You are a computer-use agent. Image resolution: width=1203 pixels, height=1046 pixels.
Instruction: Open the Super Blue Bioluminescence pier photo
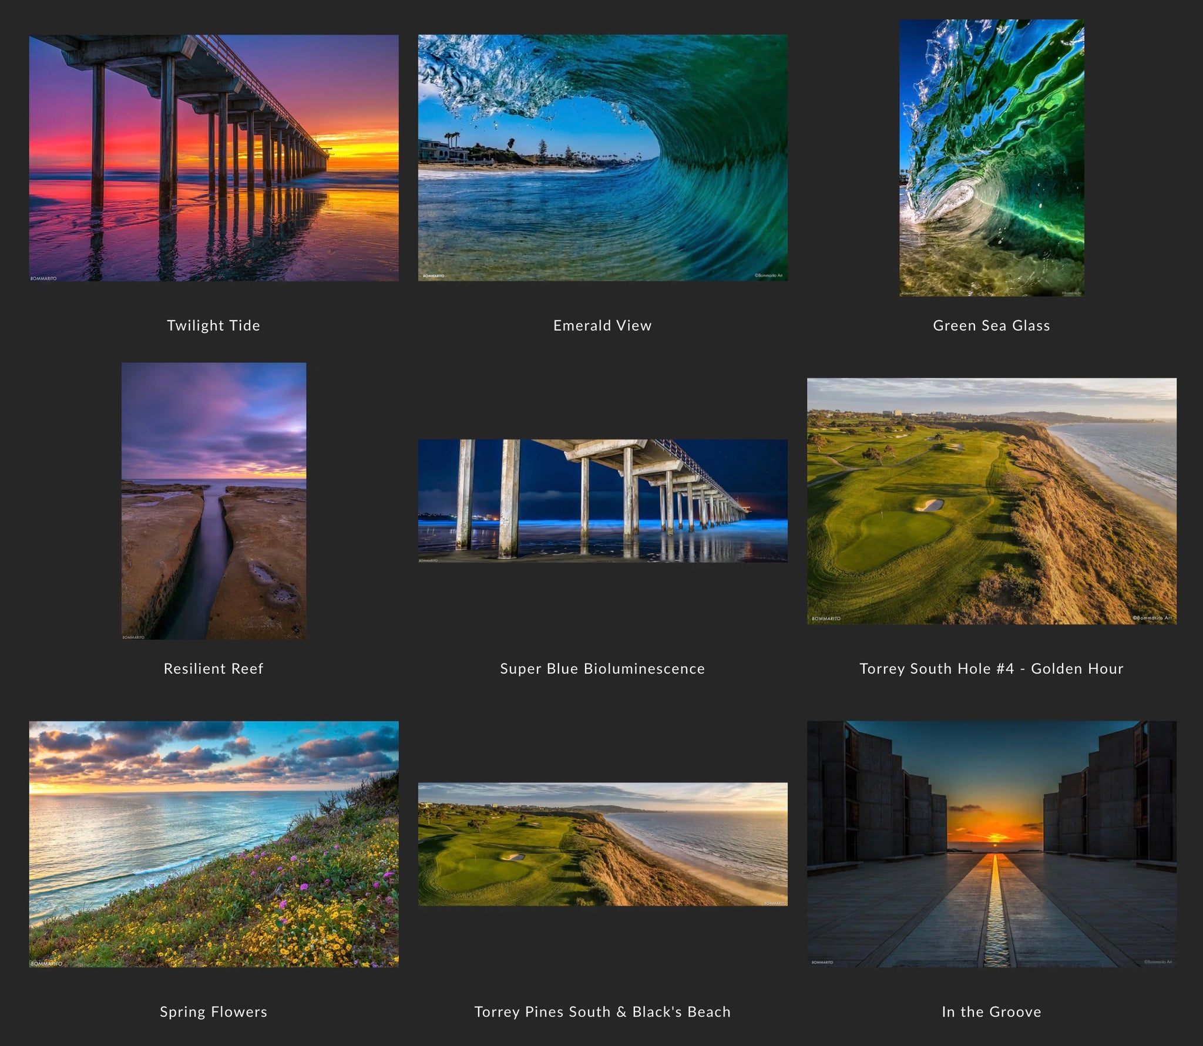click(603, 501)
